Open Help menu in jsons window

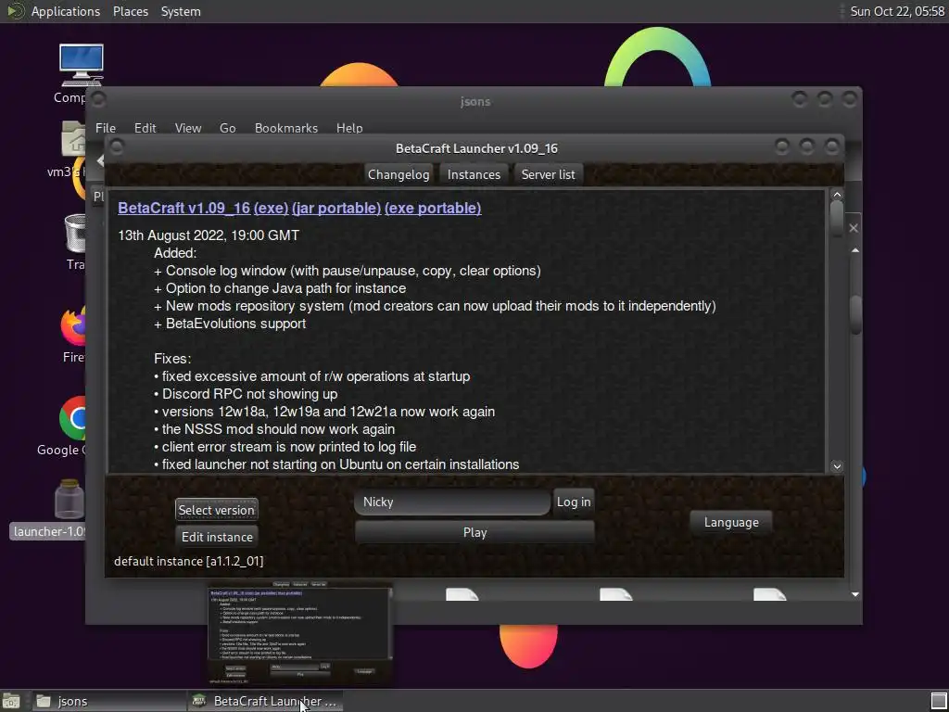coord(349,128)
